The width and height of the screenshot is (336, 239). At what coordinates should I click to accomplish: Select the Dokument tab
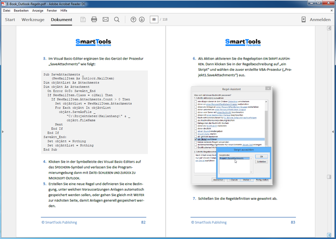pyautogui.click(x=62, y=20)
